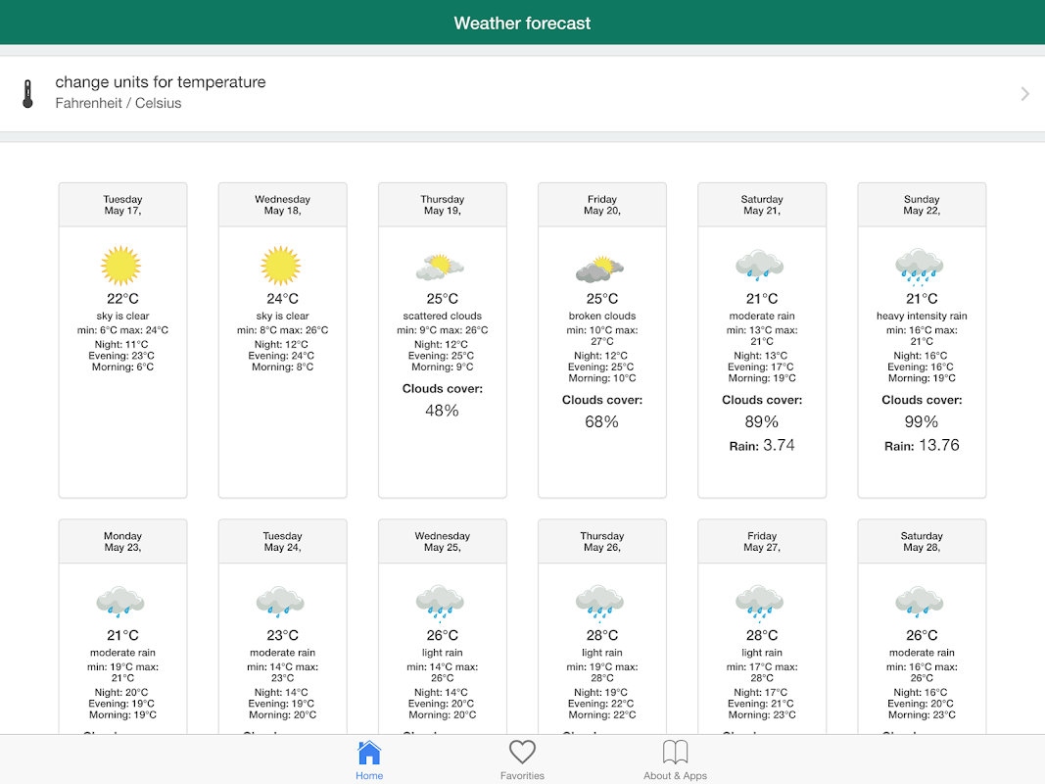Click heavy rain icon for Sunday May 22
1045x784 pixels.
[920, 267]
